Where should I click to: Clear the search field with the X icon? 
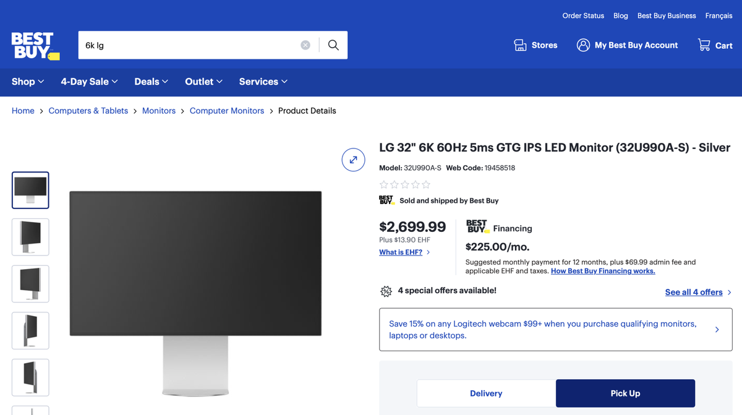pyautogui.click(x=305, y=45)
